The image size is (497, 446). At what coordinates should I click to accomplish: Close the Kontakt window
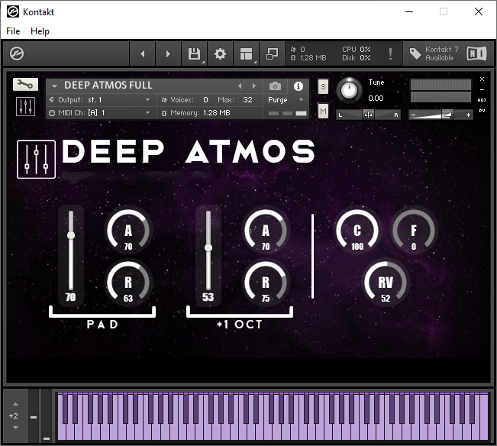(479, 11)
